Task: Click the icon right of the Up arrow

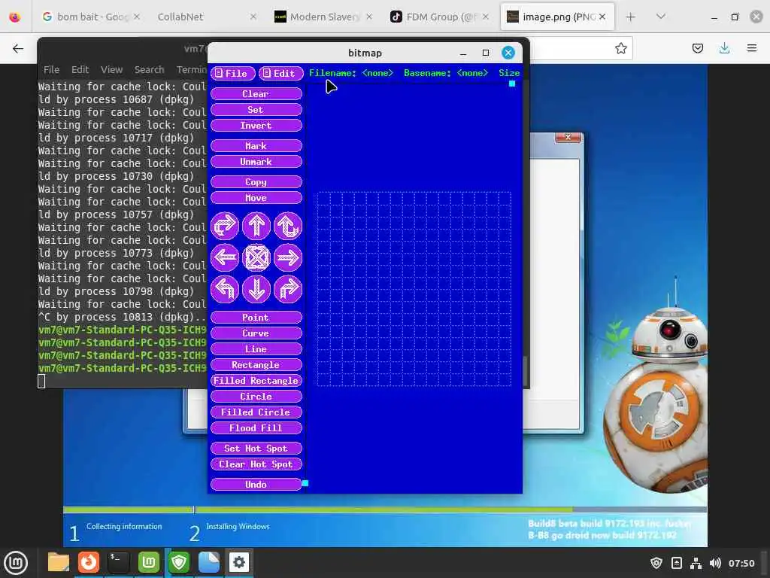Action: click(x=288, y=226)
